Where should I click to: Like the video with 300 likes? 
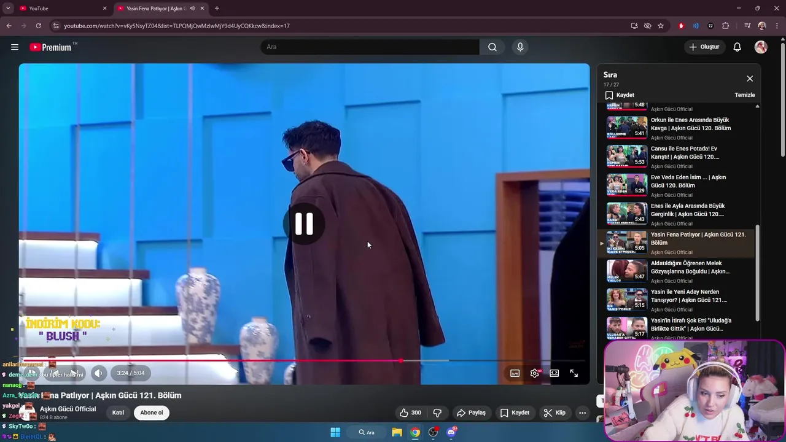click(410, 413)
